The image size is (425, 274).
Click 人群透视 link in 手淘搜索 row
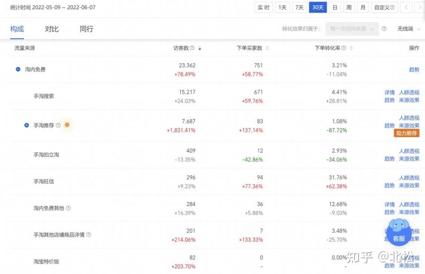409,92
